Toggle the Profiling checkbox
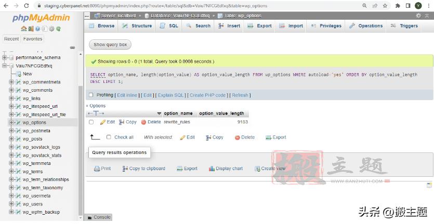Viewport: 434px width, 224px height. click(91, 95)
